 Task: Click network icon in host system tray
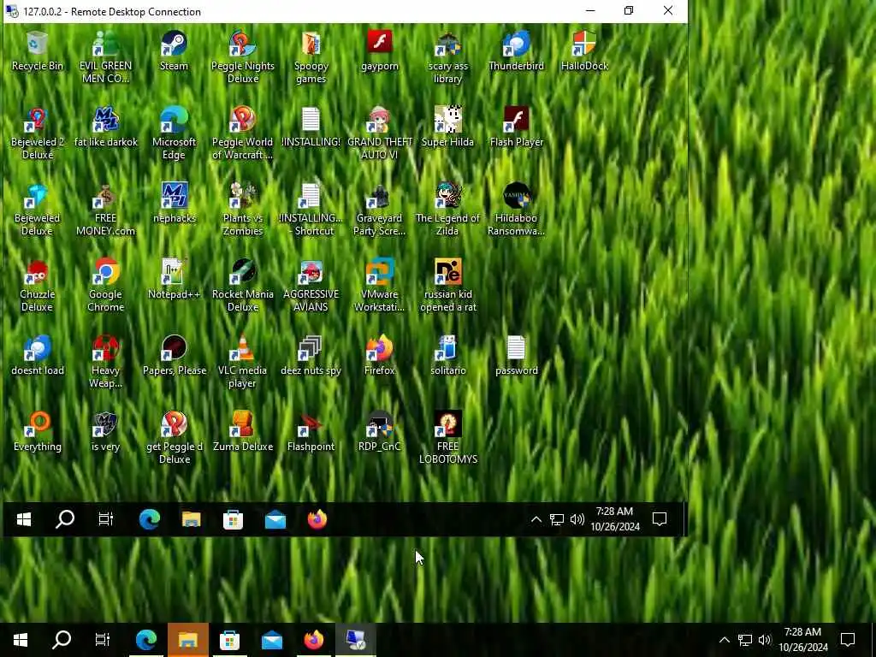point(745,640)
